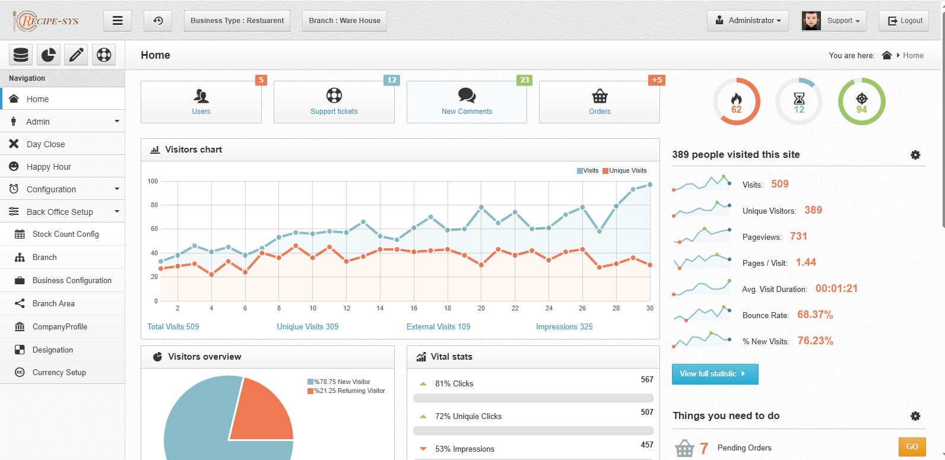Click the history clock icon button
945x460 pixels.
(x=158, y=21)
